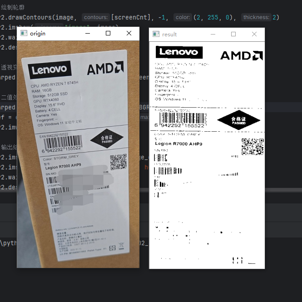Click the 'contours:' parameter hint
The image size is (302, 302).
tap(96, 17)
